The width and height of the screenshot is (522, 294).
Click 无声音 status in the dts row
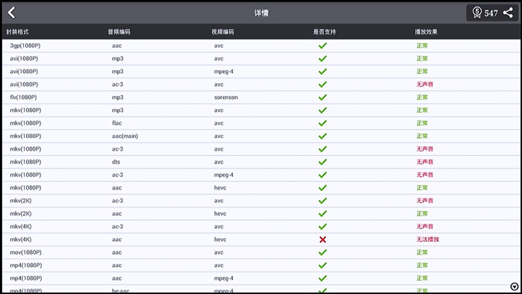425,162
